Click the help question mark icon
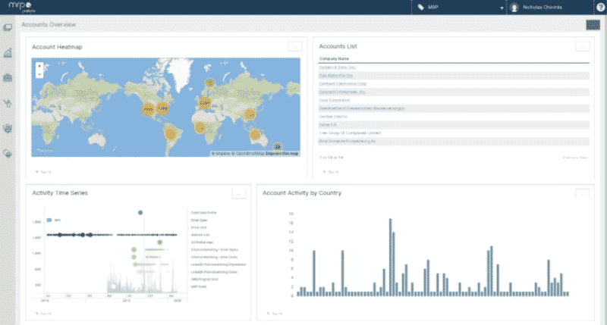 point(600,7)
